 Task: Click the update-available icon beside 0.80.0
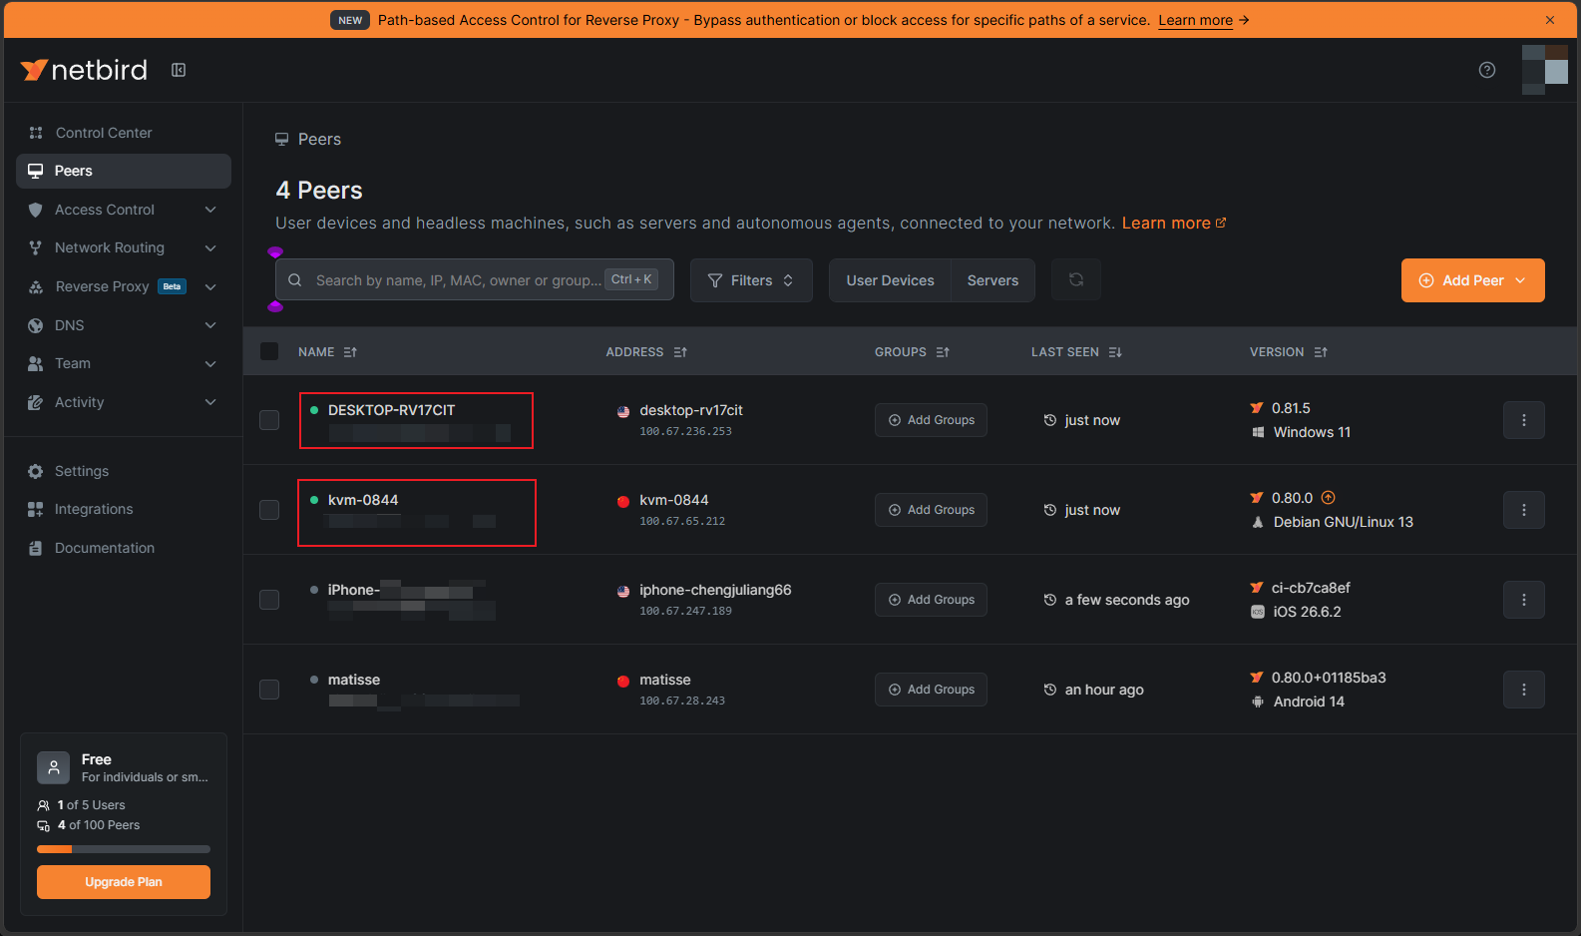(1328, 498)
